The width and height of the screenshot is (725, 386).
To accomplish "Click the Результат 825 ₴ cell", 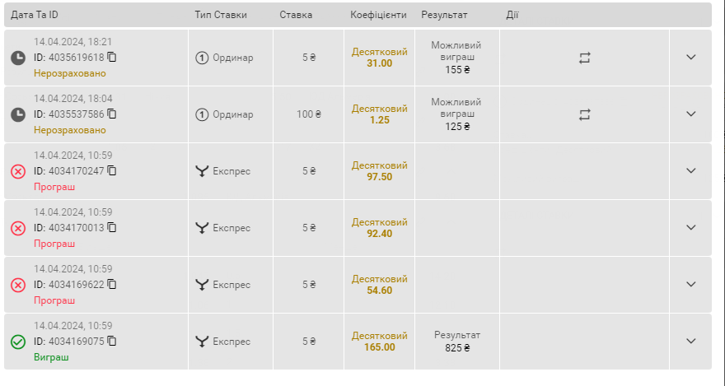I will coord(457,342).
